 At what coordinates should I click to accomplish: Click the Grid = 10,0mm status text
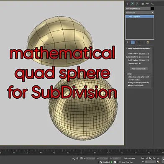129,159
